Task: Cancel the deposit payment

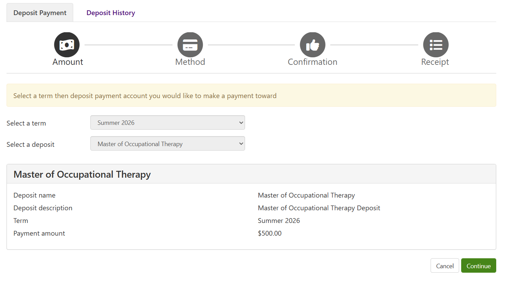Action: tap(445, 266)
